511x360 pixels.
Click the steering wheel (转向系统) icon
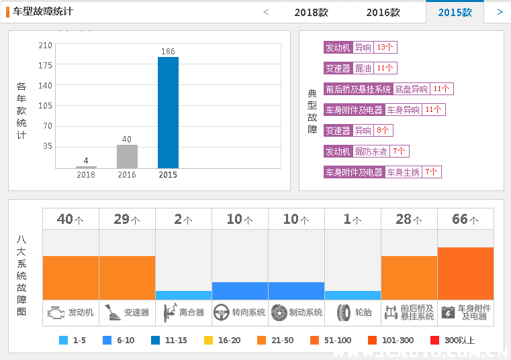(222, 312)
